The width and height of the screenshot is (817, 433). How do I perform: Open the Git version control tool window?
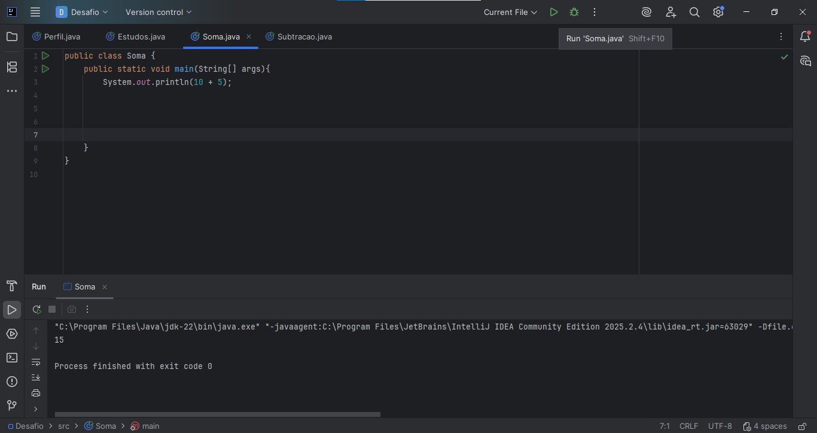pyautogui.click(x=12, y=405)
